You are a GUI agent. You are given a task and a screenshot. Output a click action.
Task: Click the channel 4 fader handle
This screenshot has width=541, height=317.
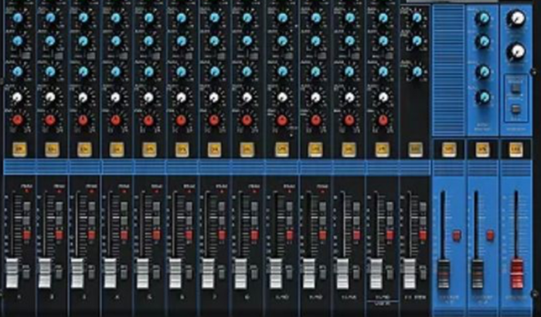(x=111, y=272)
